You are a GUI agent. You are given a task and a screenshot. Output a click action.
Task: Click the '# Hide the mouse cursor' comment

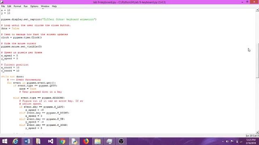click(19, 43)
